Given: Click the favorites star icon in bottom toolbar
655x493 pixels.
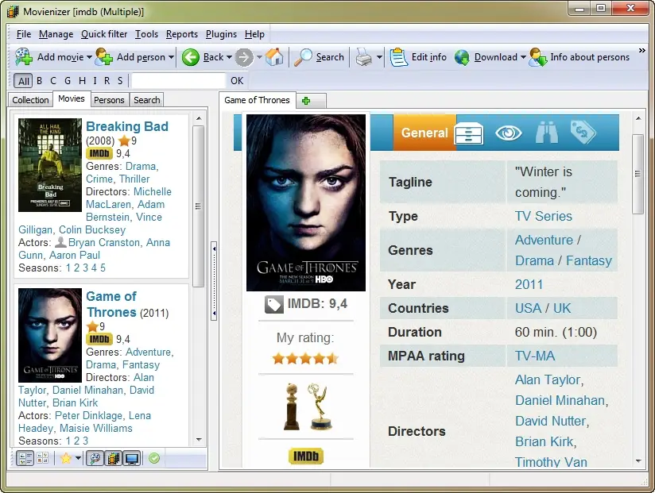Looking at the screenshot, I should click(x=66, y=458).
